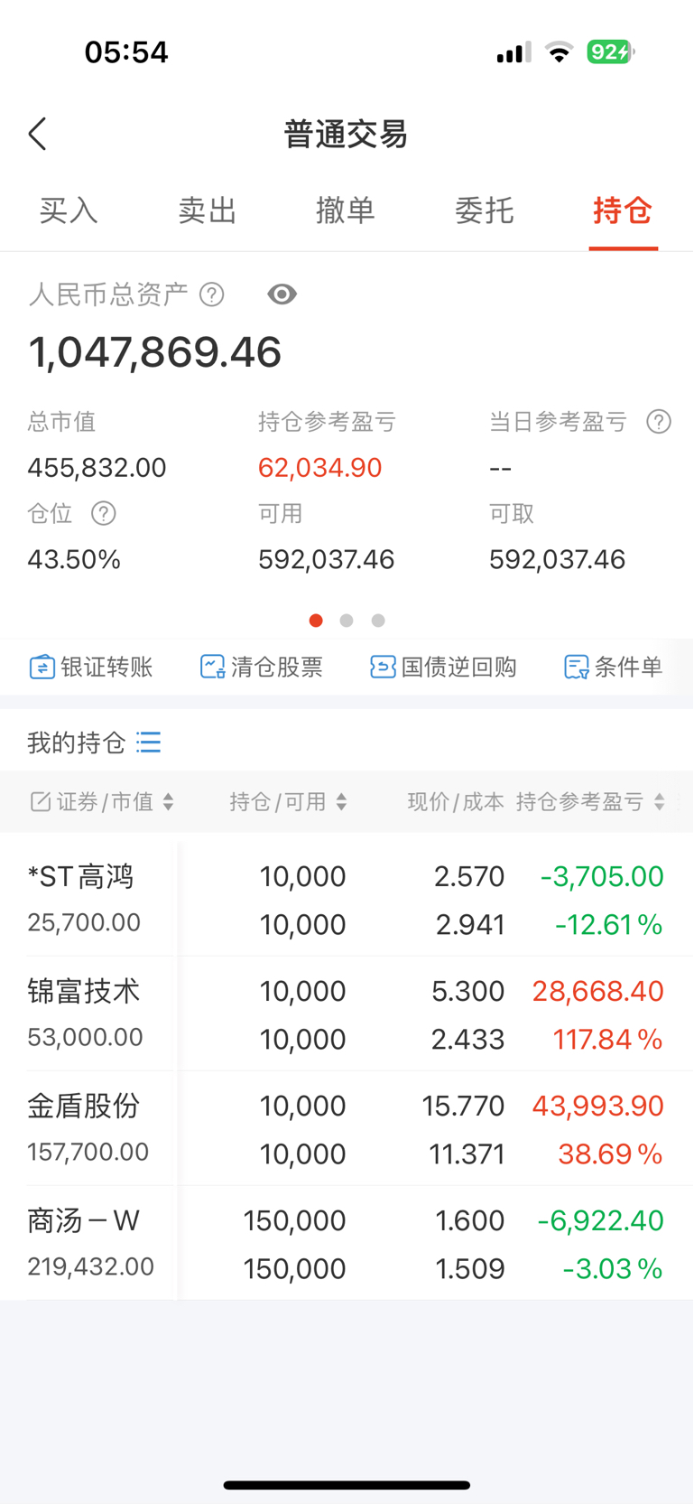Tap the 条件单 icon
The width and height of the screenshot is (694, 1504).
tap(576, 668)
